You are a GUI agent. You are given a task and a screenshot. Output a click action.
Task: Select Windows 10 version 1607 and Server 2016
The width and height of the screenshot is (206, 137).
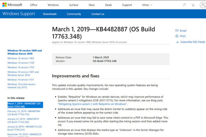tap(23, 74)
